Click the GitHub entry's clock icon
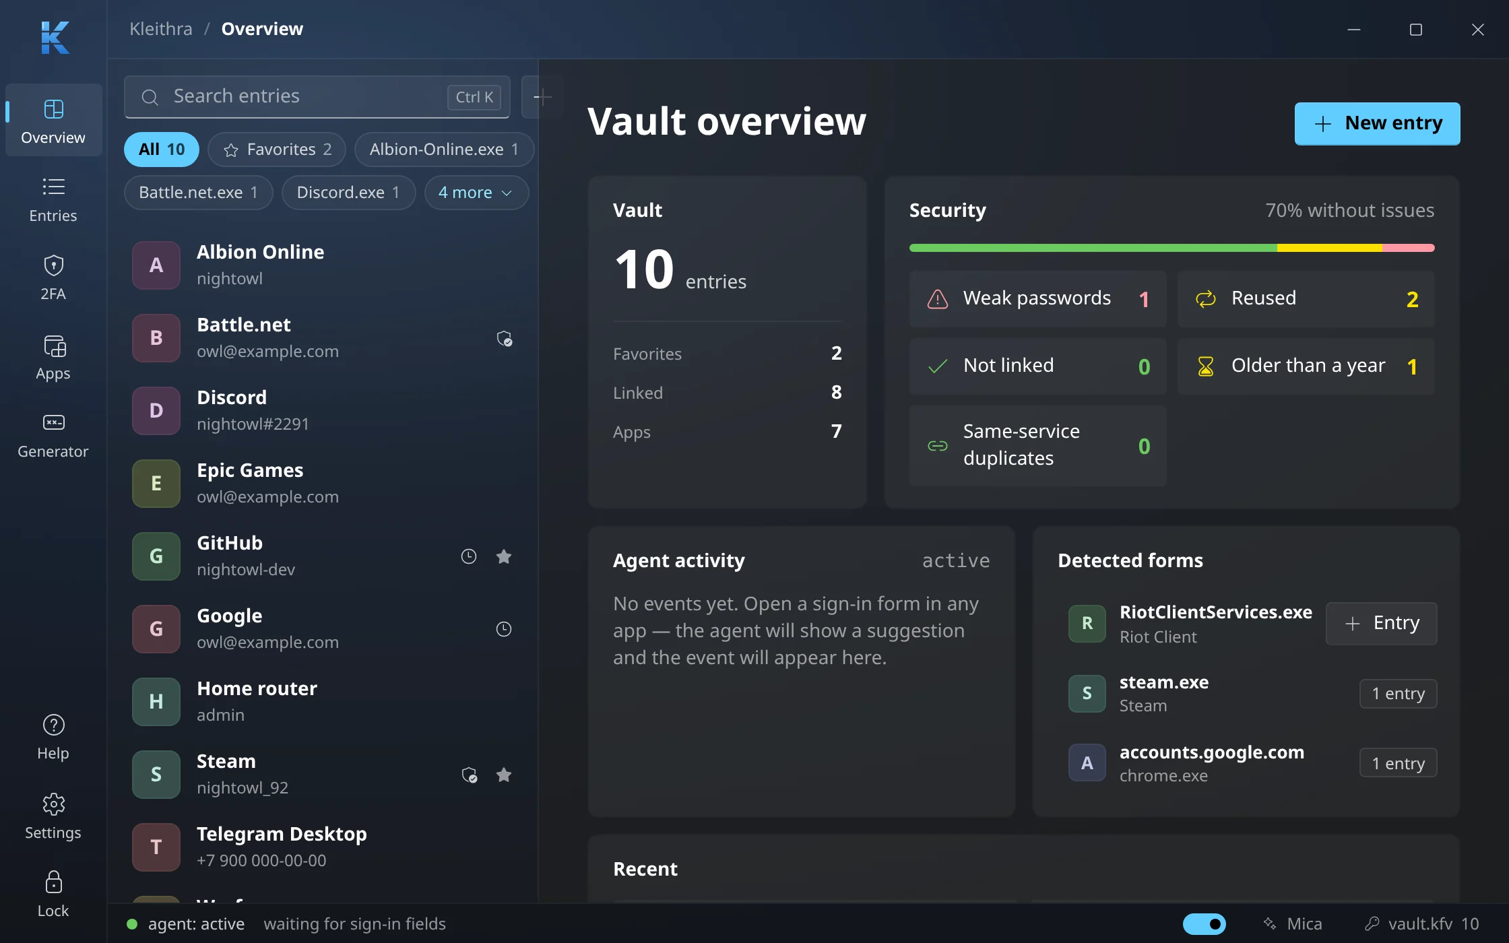 coord(469,556)
